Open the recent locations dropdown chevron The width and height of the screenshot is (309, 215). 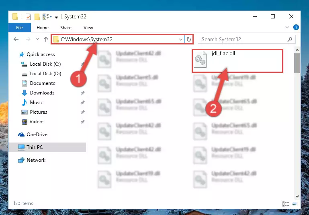coord(37,39)
